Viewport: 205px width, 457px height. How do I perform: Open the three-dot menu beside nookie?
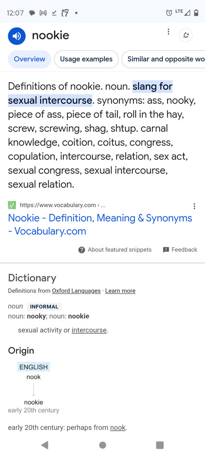pyautogui.click(x=168, y=32)
